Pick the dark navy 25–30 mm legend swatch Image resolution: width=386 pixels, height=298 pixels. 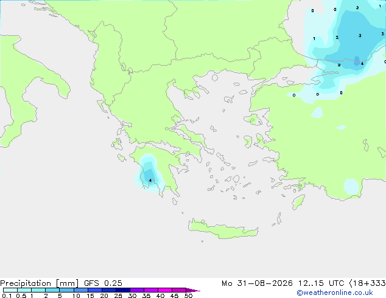pos(123,290)
